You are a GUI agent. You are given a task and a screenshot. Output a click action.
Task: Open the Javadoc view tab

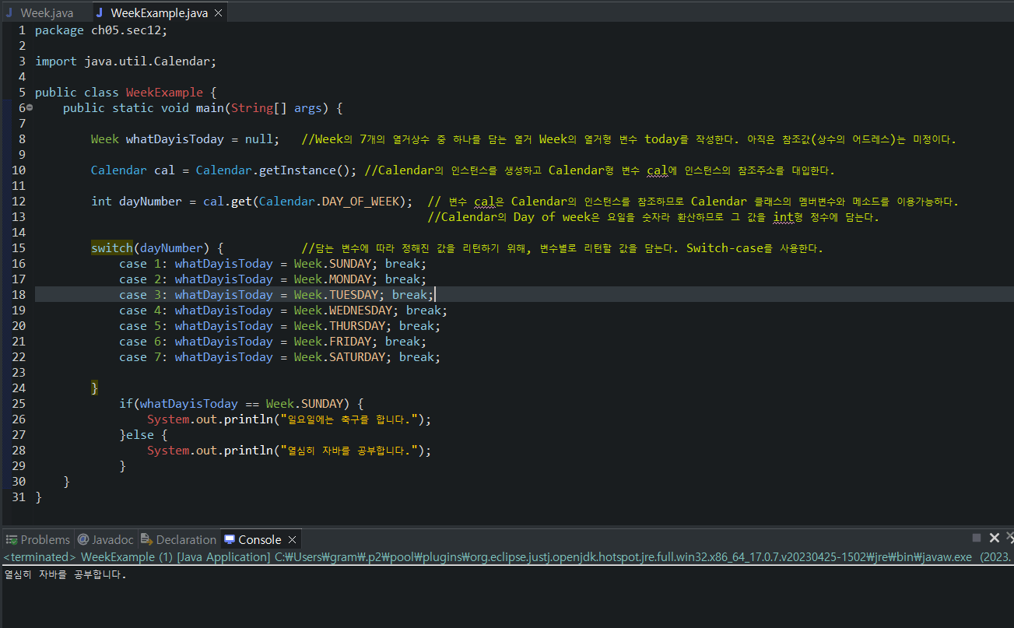click(107, 539)
